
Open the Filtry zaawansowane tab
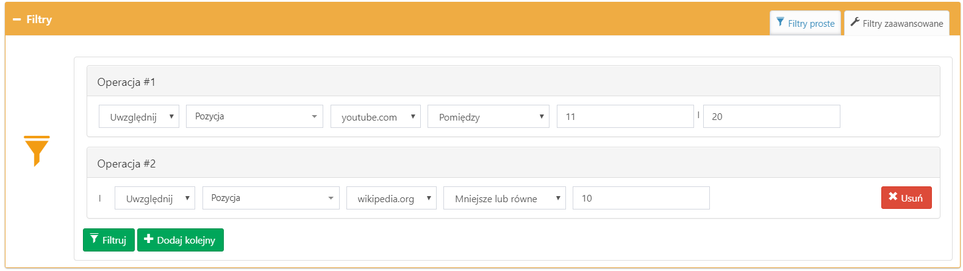(x=897, y=23)
